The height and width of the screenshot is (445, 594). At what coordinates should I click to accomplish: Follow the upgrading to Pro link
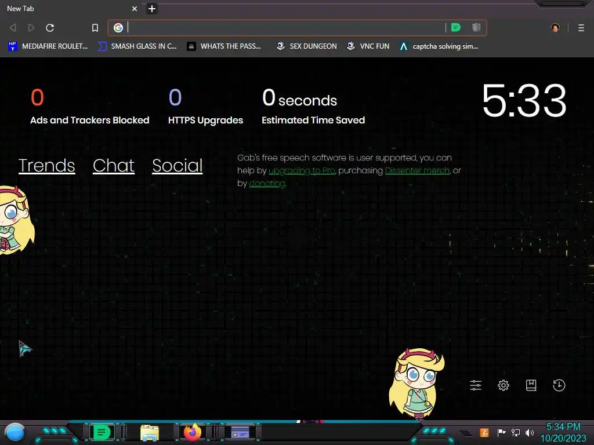[x=302, y=171]
